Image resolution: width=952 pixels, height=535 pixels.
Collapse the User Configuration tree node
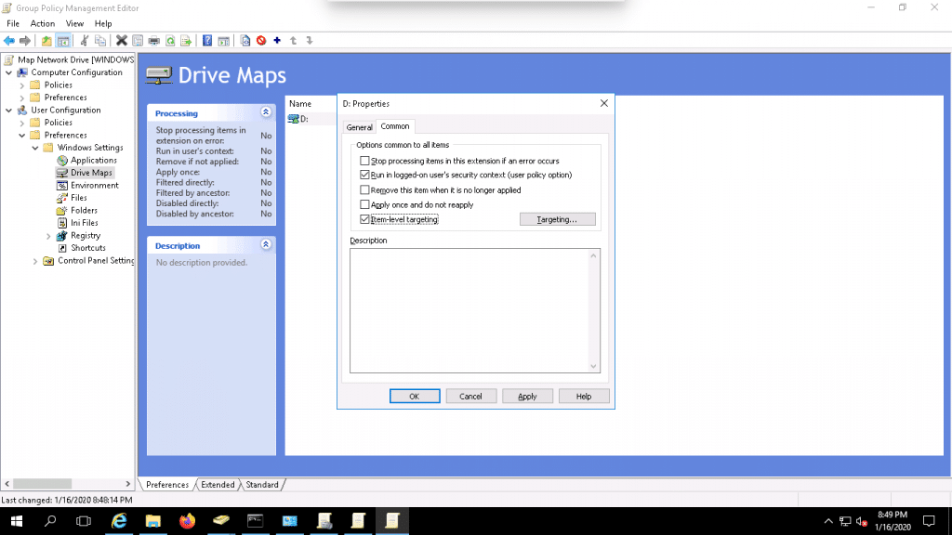[x=9, y=111]
